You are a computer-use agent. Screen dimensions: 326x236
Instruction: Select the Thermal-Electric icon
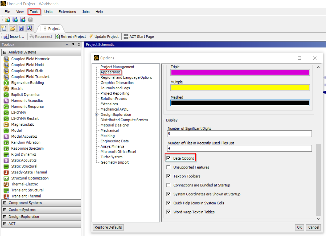pos(6,184)
